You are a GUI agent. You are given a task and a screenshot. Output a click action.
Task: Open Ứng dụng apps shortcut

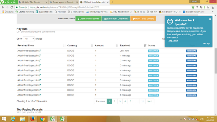[x=7, y=12]
